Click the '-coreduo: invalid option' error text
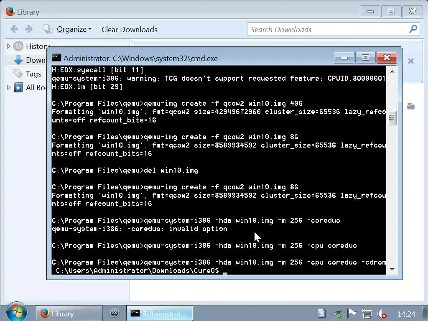Image resolution: width=428 pixels, height=321 pixels. 140,229
